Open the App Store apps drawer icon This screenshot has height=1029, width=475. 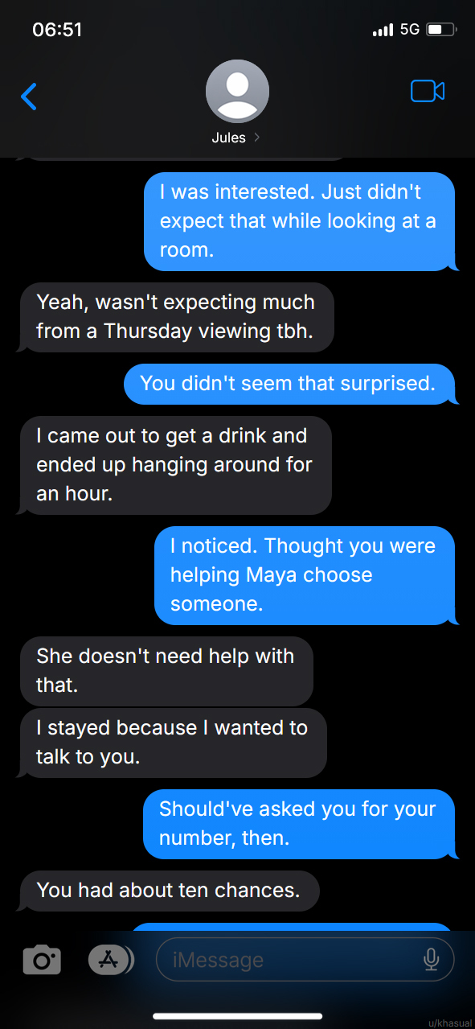pos(110,960)
